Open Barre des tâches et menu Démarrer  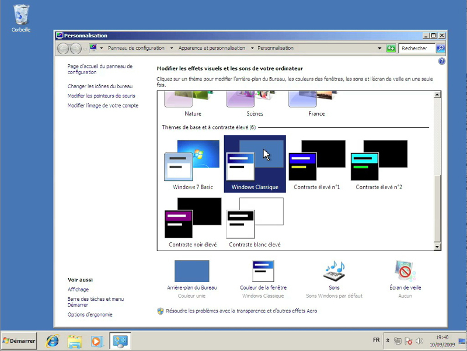click(x=96, y=302)
